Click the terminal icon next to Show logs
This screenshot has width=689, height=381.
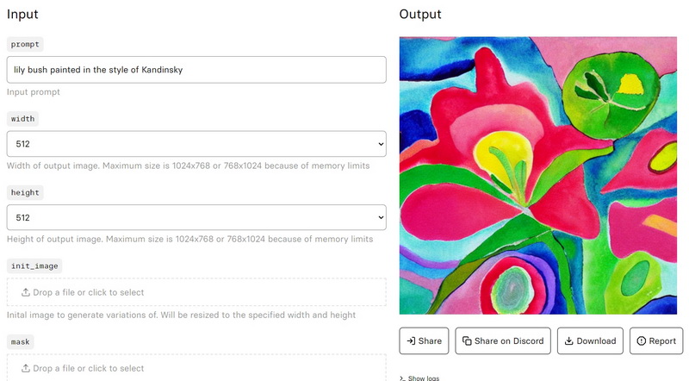tap(402, 378)
